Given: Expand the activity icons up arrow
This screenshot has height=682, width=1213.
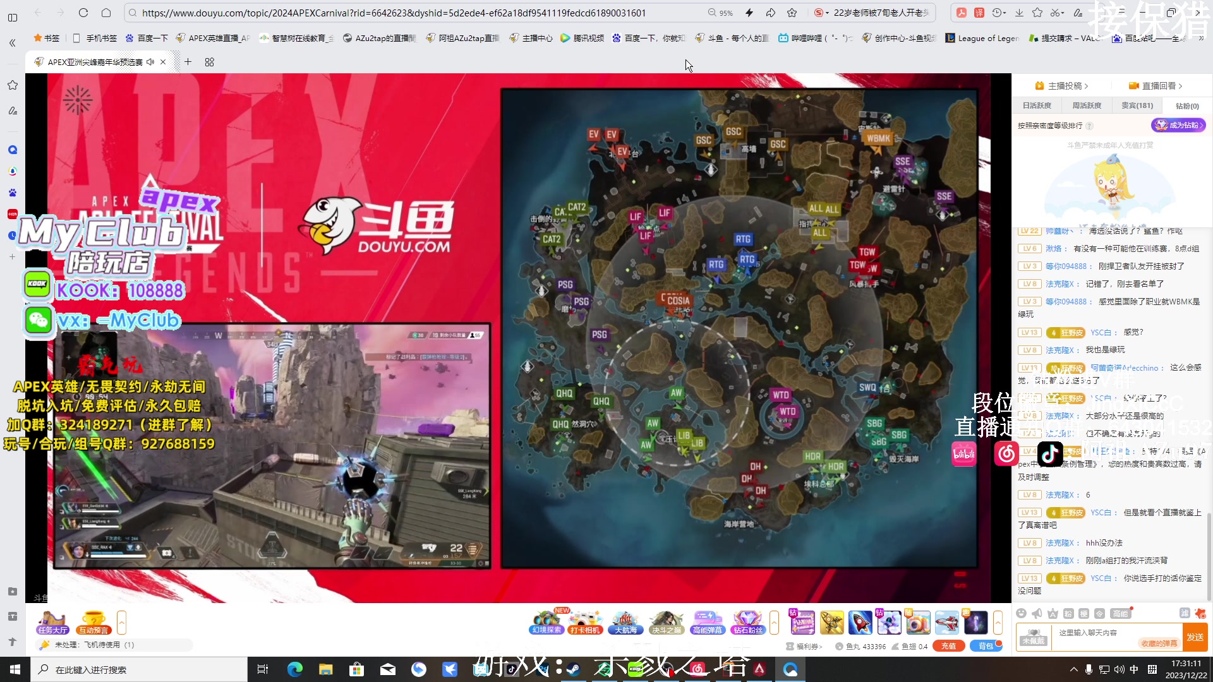Looking at the screenshot, I should 774,623.
